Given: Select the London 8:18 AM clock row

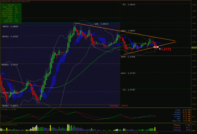Looking at the screenshot, I should tap(182, 116).
